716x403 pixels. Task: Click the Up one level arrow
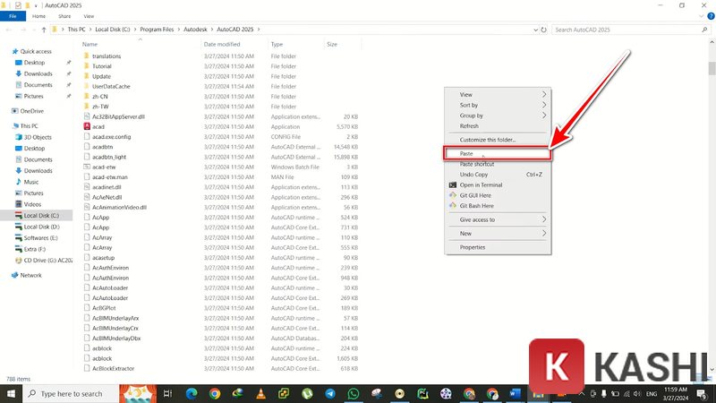[42, 30]
